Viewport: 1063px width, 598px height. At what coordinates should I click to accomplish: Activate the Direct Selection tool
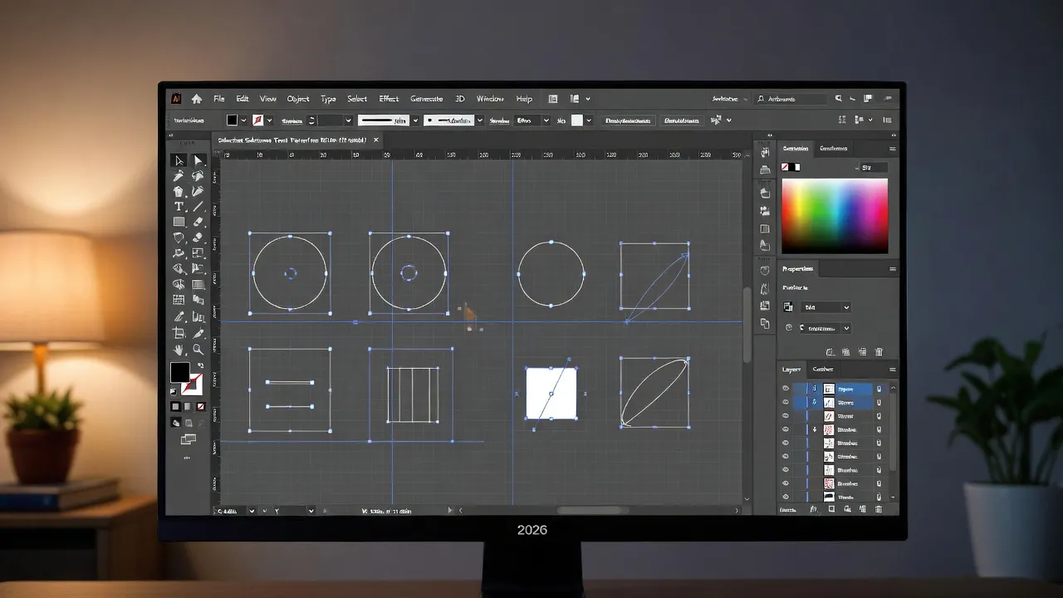click(x=198, y=159)
